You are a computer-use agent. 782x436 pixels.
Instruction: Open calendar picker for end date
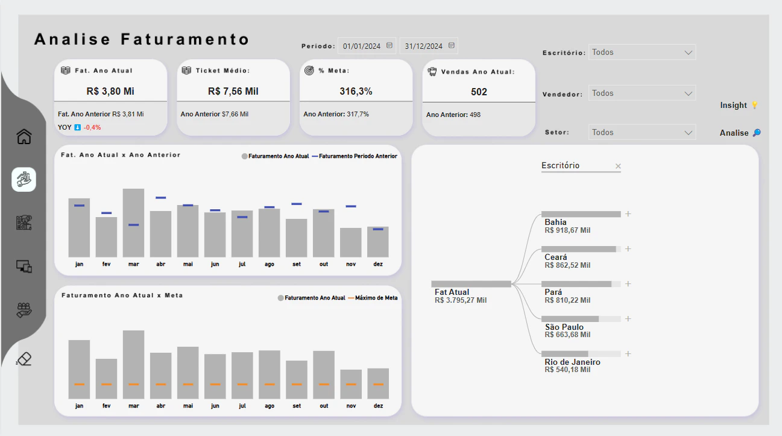click(x=452, y=45)
